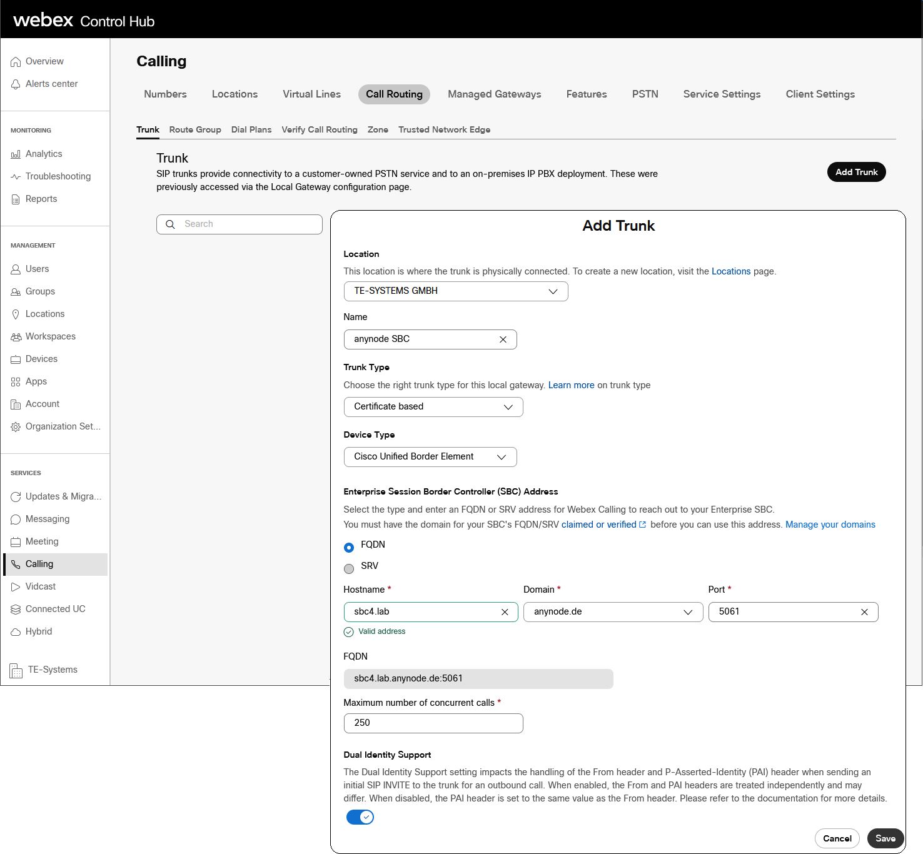Click the Apps grid icon
Viewport: 923px width, 854px height.
point(16,382)
